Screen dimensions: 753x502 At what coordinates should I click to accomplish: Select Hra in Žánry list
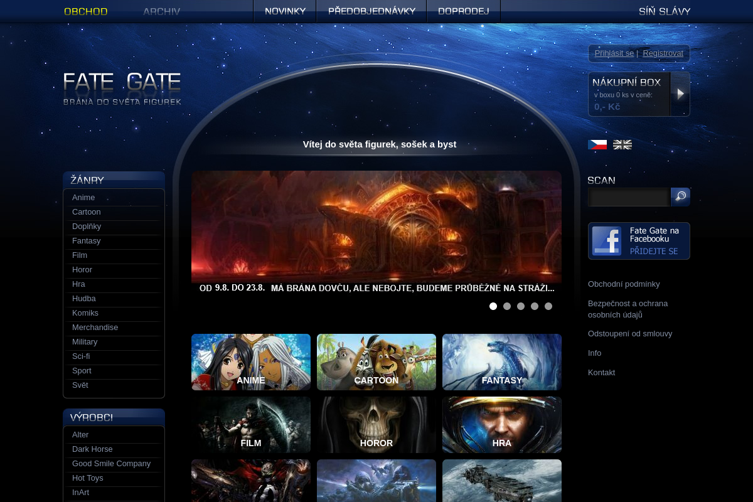tap(78, 284)
